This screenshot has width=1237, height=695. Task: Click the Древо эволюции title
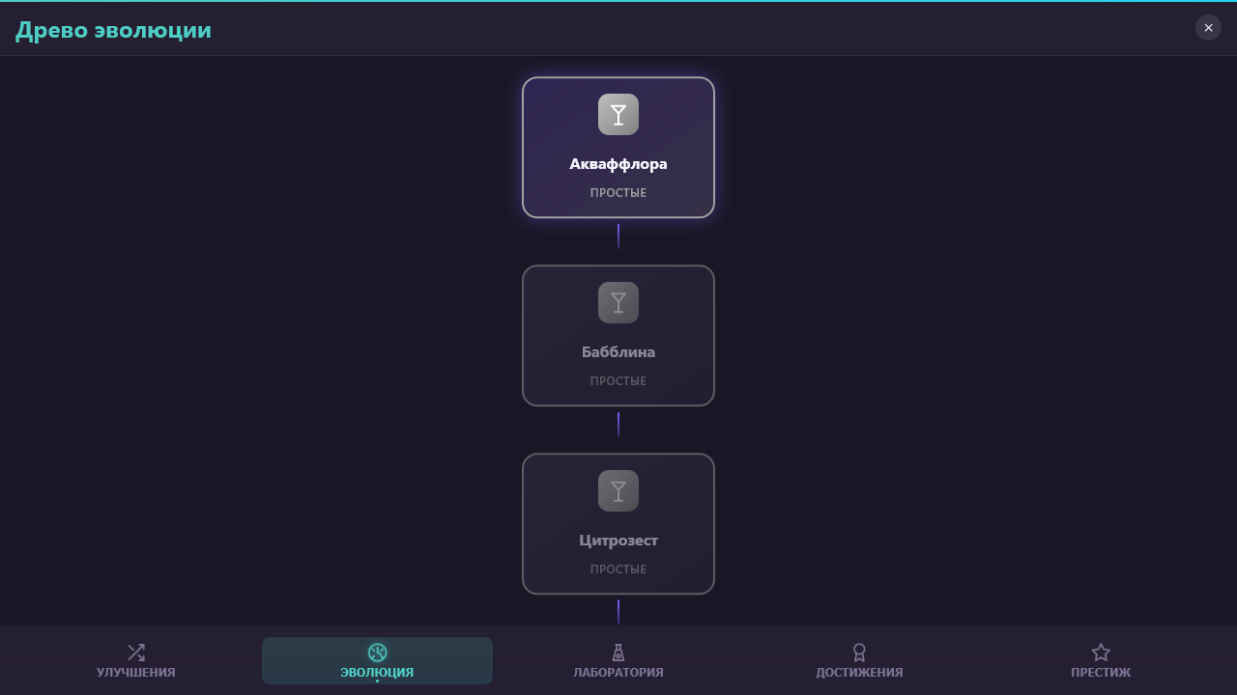pyautogui.click(x=114, y=30)
